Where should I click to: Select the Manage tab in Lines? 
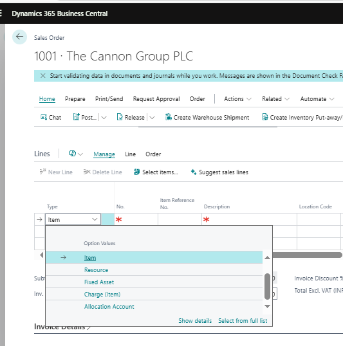point(104,154)
